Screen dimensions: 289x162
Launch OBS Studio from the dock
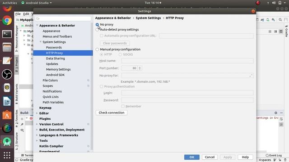[7, 74]
